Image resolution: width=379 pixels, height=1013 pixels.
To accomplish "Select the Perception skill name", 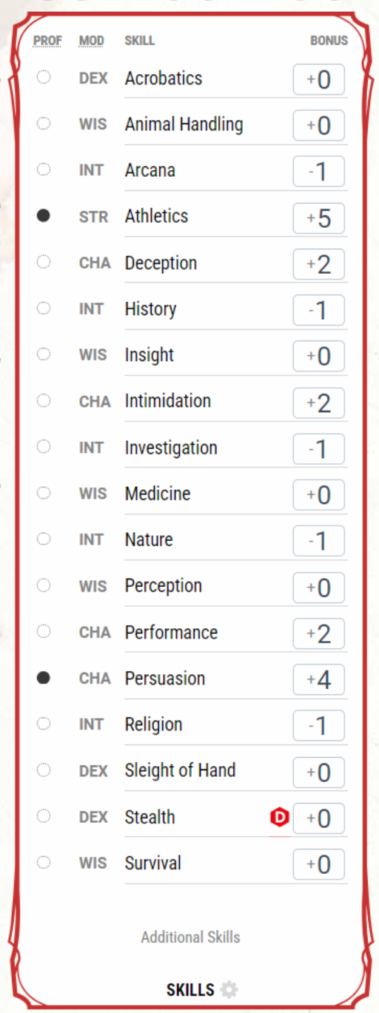I will pyautogui.click(x=164, y=586).
